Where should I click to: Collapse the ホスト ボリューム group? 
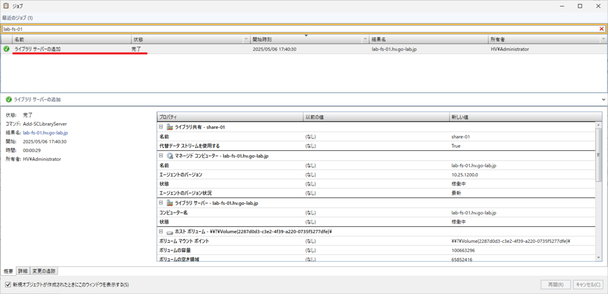click(x=161, y=231)
